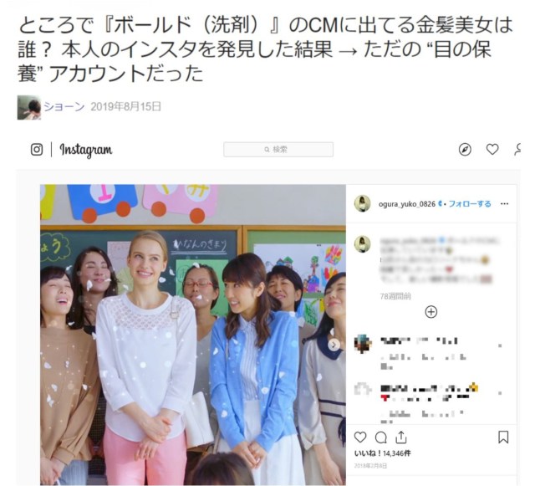Open the three-dot post options menu

click(x=504, y=204)
